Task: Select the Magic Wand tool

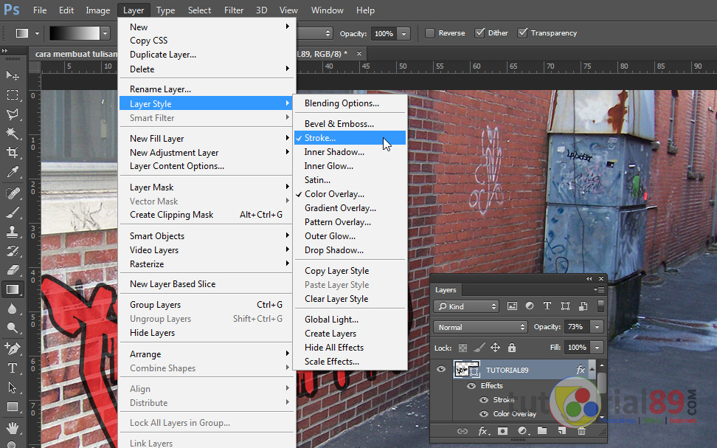Action: tap(13, 133)
